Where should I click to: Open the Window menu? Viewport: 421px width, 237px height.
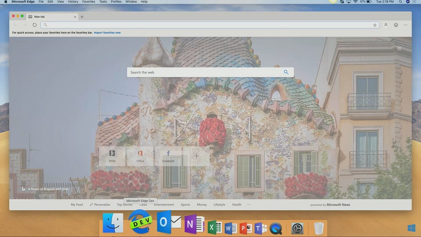click(131, 2)
